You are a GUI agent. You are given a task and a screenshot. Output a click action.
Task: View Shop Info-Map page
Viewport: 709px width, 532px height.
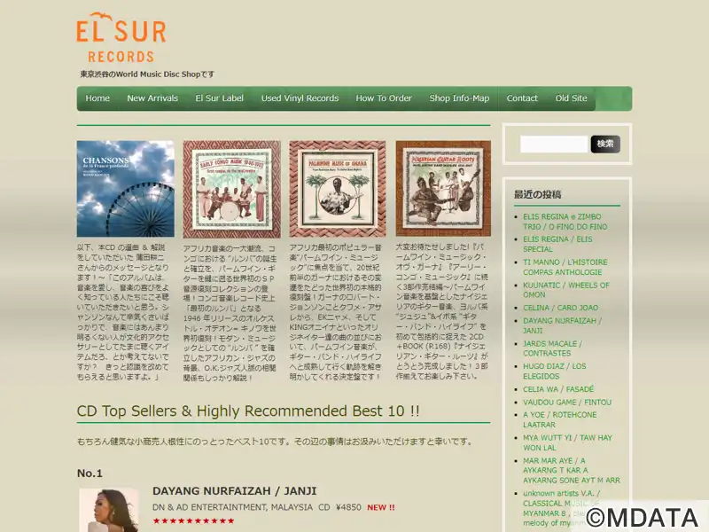pyautogui.click(x=459, y=98)
